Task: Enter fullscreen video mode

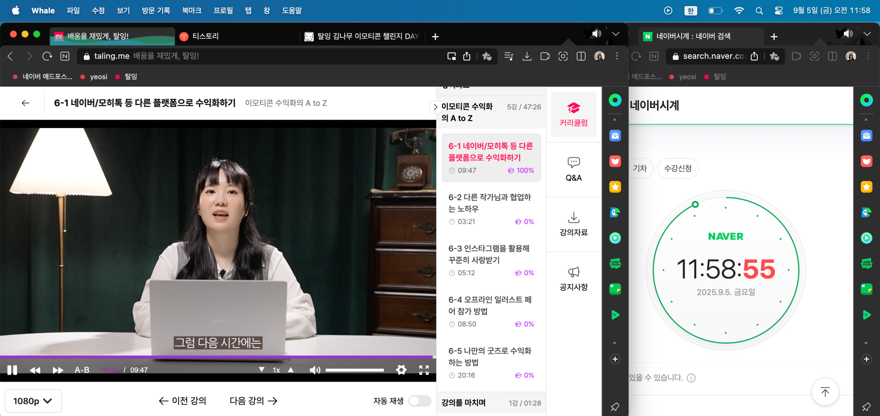Action: [424, 370]
